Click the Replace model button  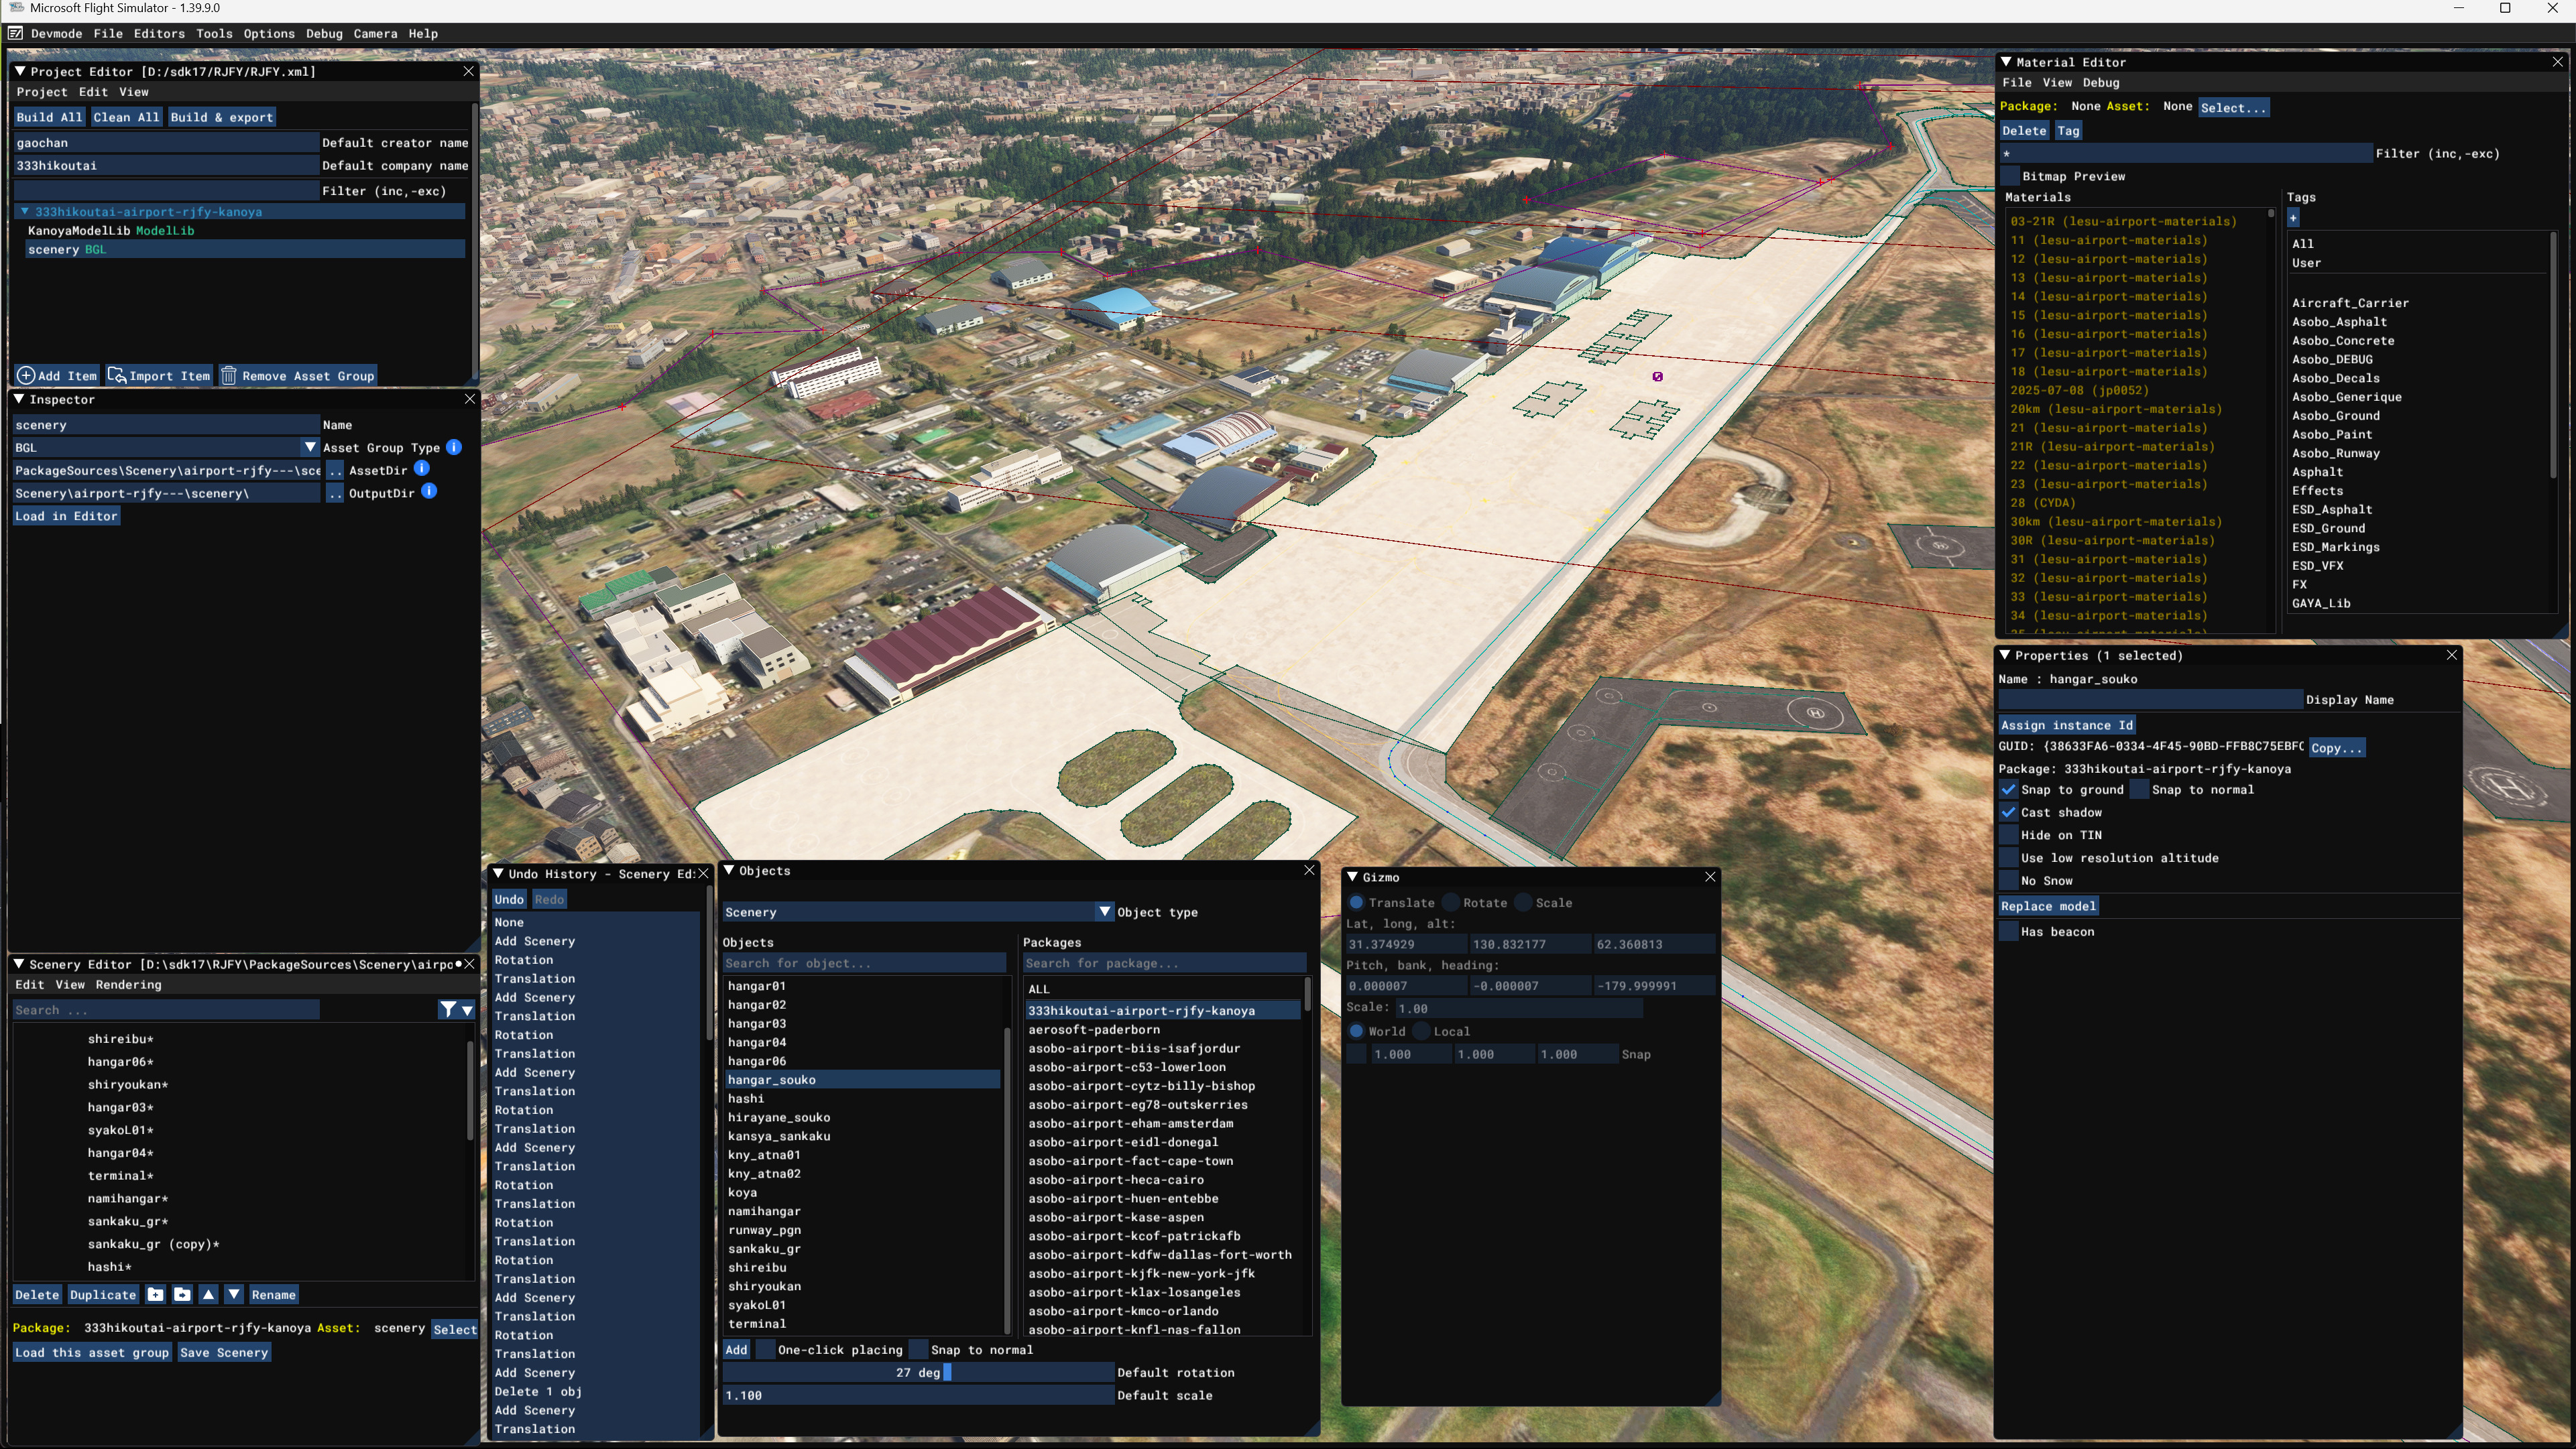2048,905
